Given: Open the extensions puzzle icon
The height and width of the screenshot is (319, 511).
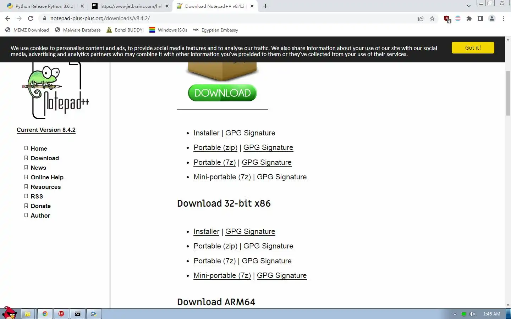Looking at the screenshot, I should (x=469, y=18).
